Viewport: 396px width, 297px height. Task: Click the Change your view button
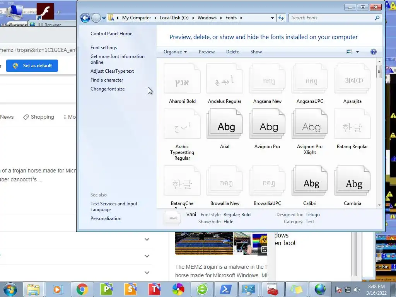[x=349, y=52]
